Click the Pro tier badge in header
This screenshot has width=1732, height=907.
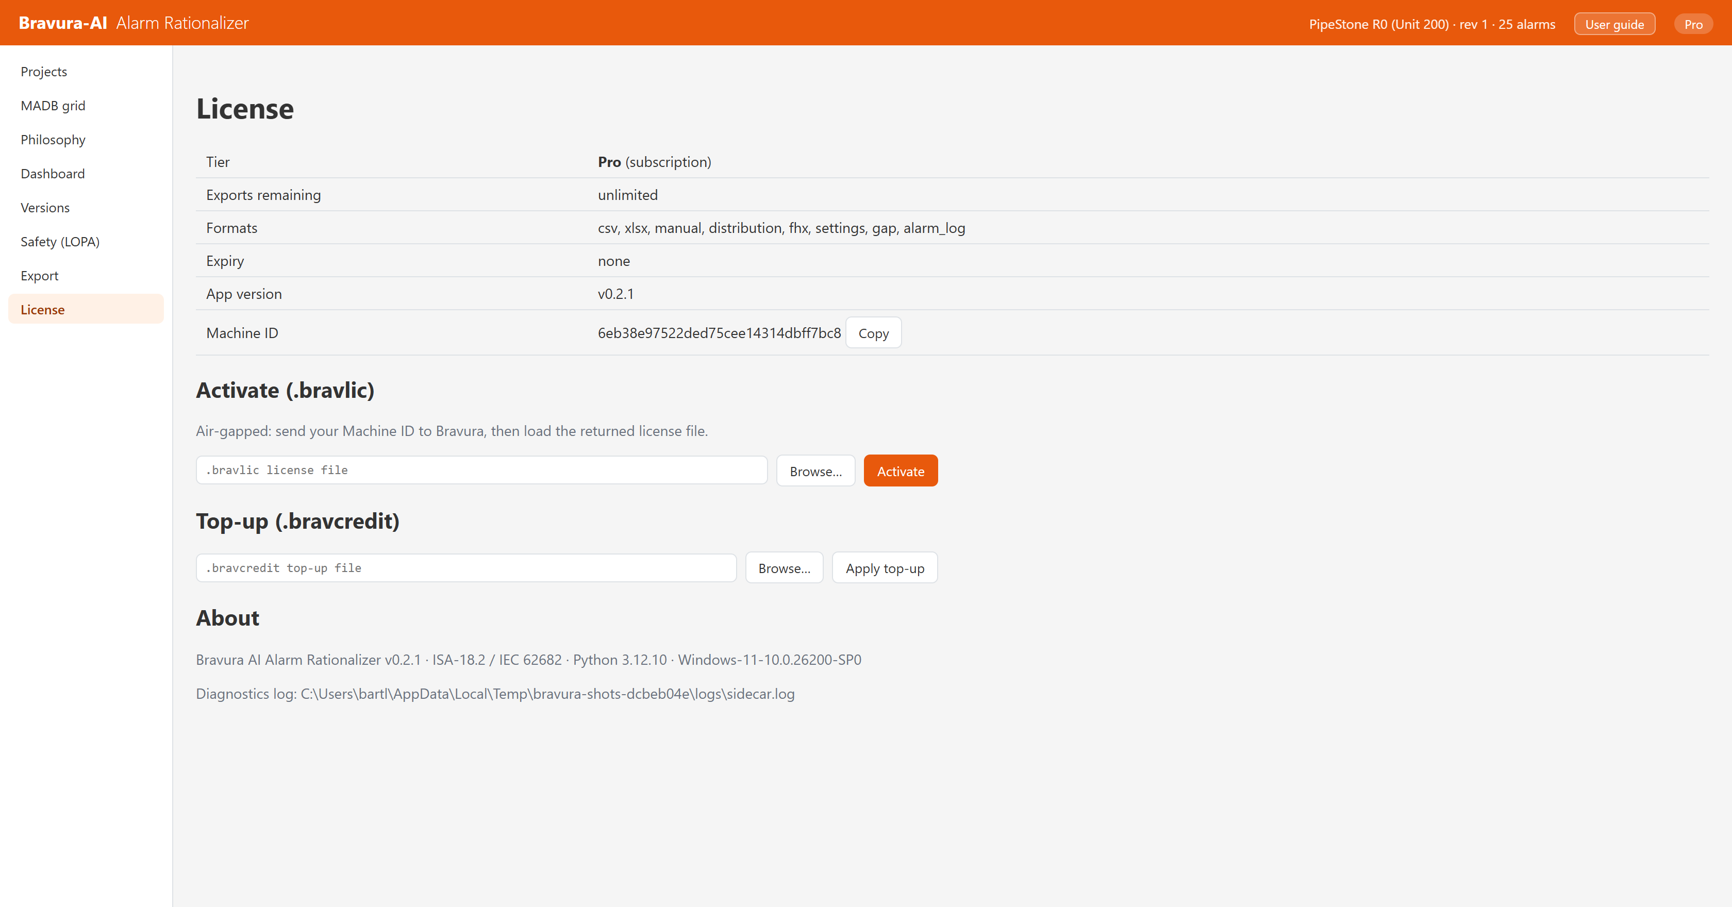(1693, 24)
